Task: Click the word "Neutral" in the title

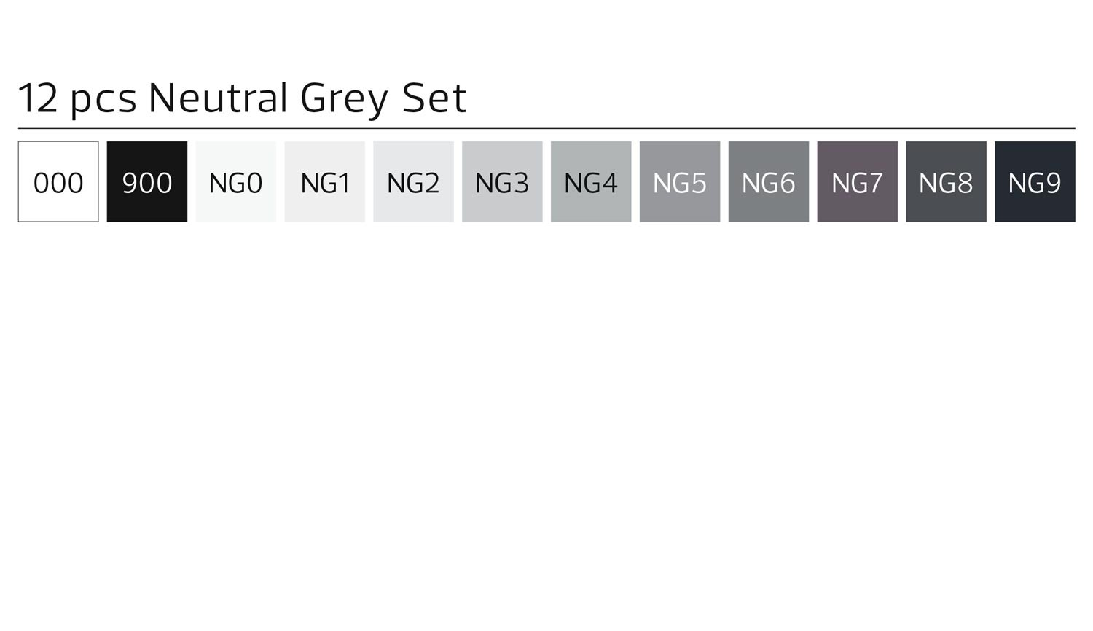Action: [218, 98]
